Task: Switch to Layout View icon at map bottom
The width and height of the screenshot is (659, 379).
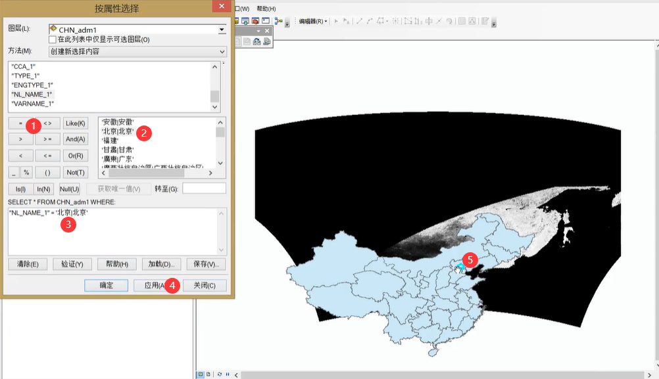Action: coord(208,374)
